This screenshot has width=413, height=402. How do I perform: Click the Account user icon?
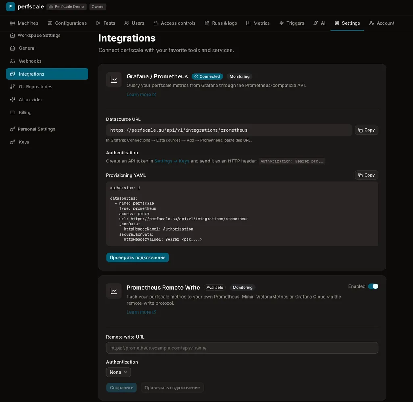point(371,23)
